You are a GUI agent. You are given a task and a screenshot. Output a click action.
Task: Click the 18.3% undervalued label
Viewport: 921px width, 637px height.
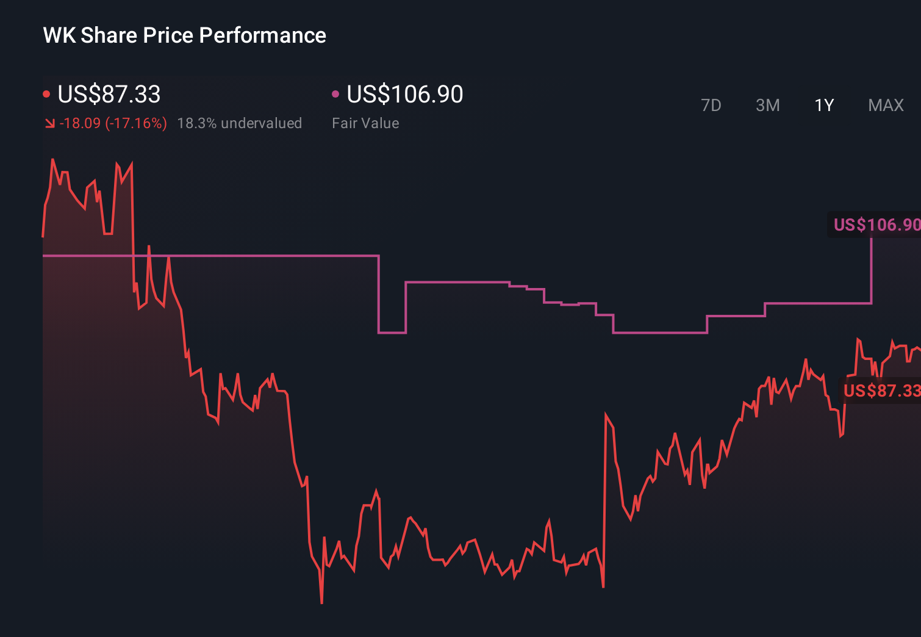[x=240, y=123]
